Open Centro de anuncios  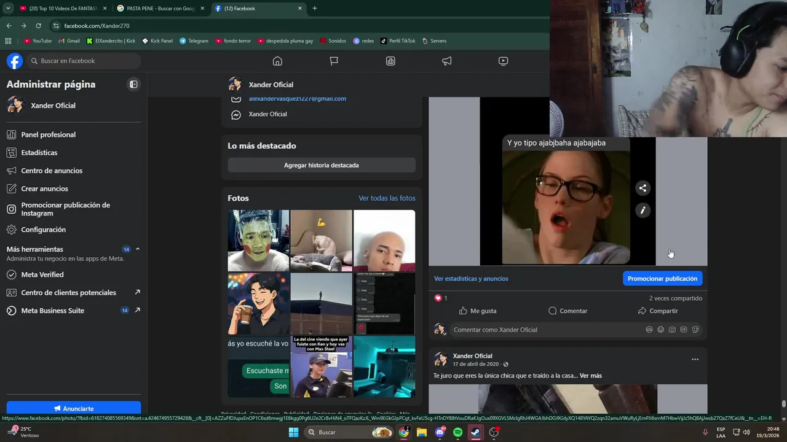click(x=74, y=171)
